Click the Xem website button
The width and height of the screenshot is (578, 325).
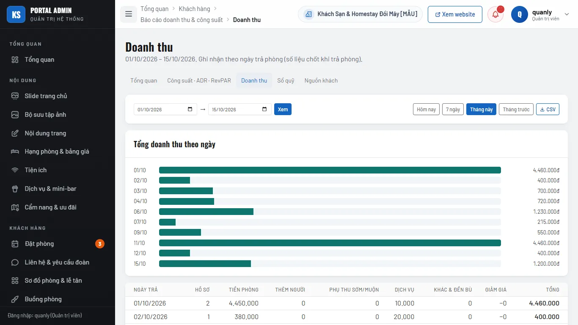pyautogui.click(x=455, y=14)
